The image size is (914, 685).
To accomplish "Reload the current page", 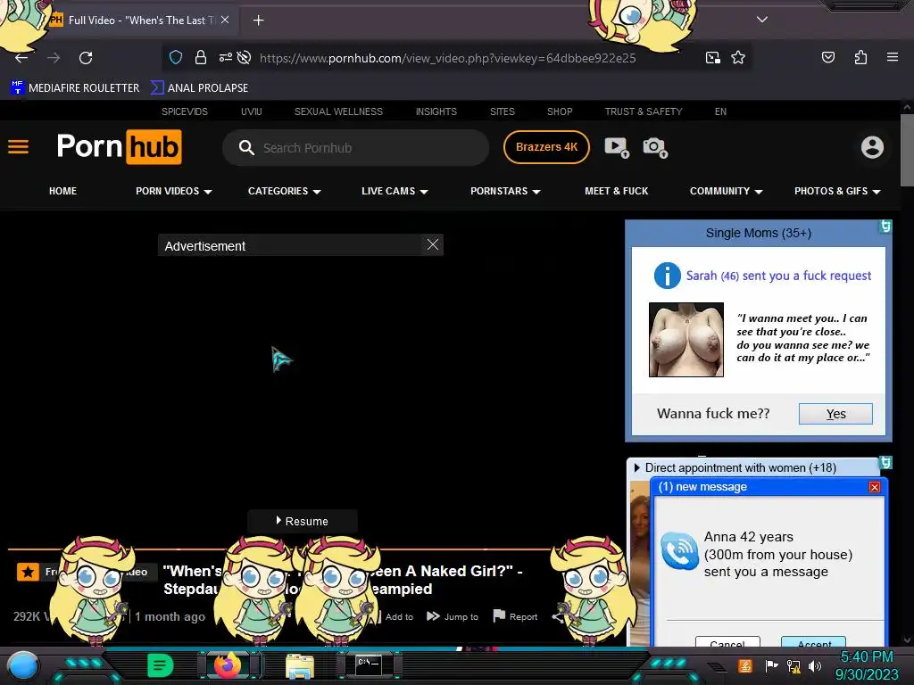I will pos(86,58).
